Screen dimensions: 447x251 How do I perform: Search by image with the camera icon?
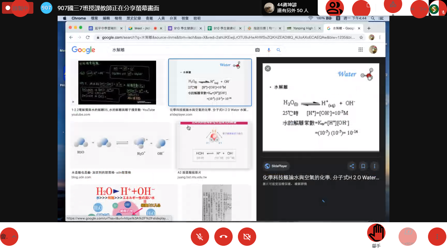[x=258, y=50]
